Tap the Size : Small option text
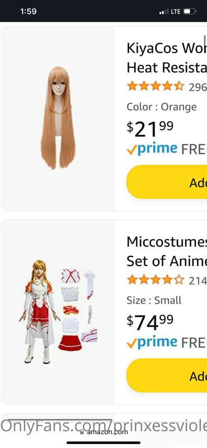Screen dimensions: 207x448 pyautogui.click(x=154, y=300)
